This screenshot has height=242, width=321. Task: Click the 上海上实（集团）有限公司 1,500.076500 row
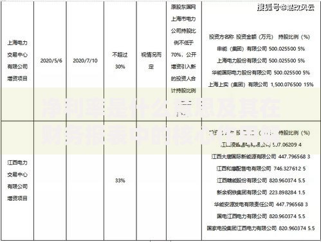coord(261,84)
